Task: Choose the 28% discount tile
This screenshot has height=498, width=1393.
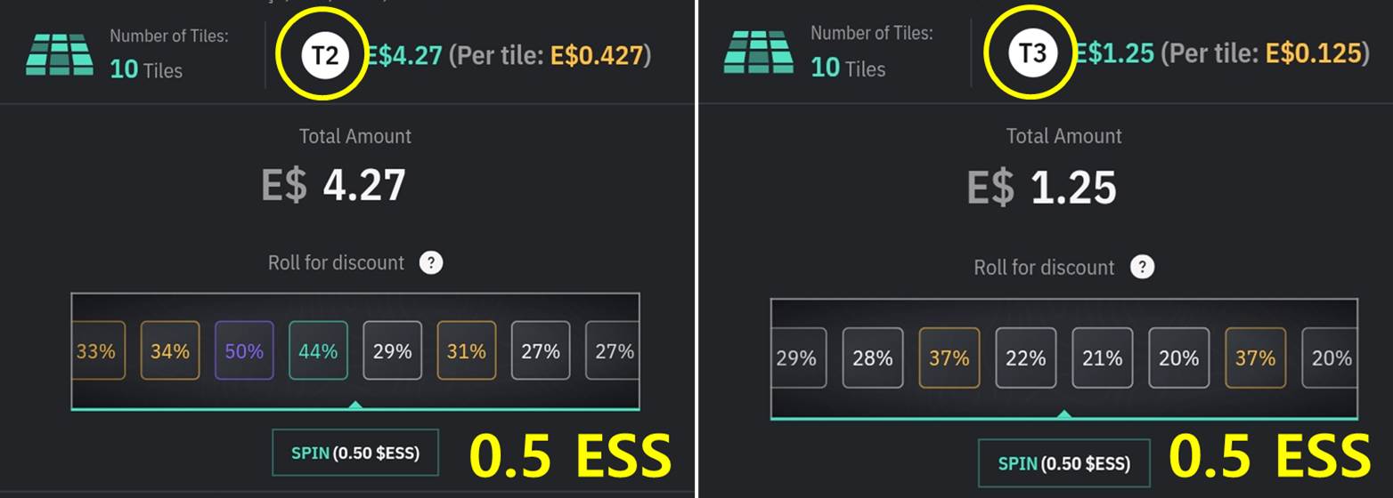Action: point(873,357)
